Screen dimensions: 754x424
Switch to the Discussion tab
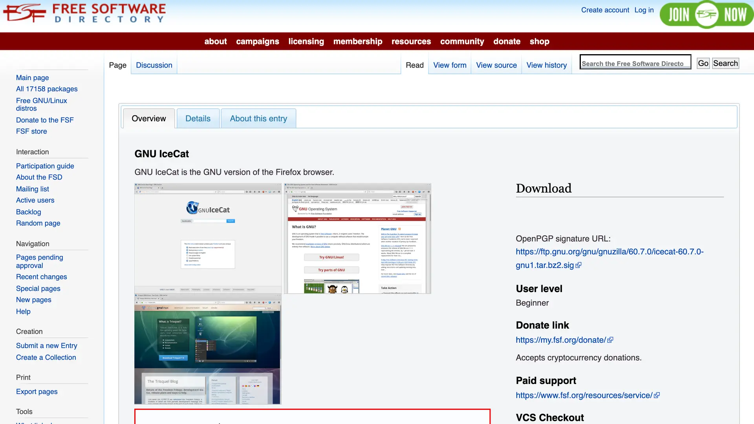(154, 65)
